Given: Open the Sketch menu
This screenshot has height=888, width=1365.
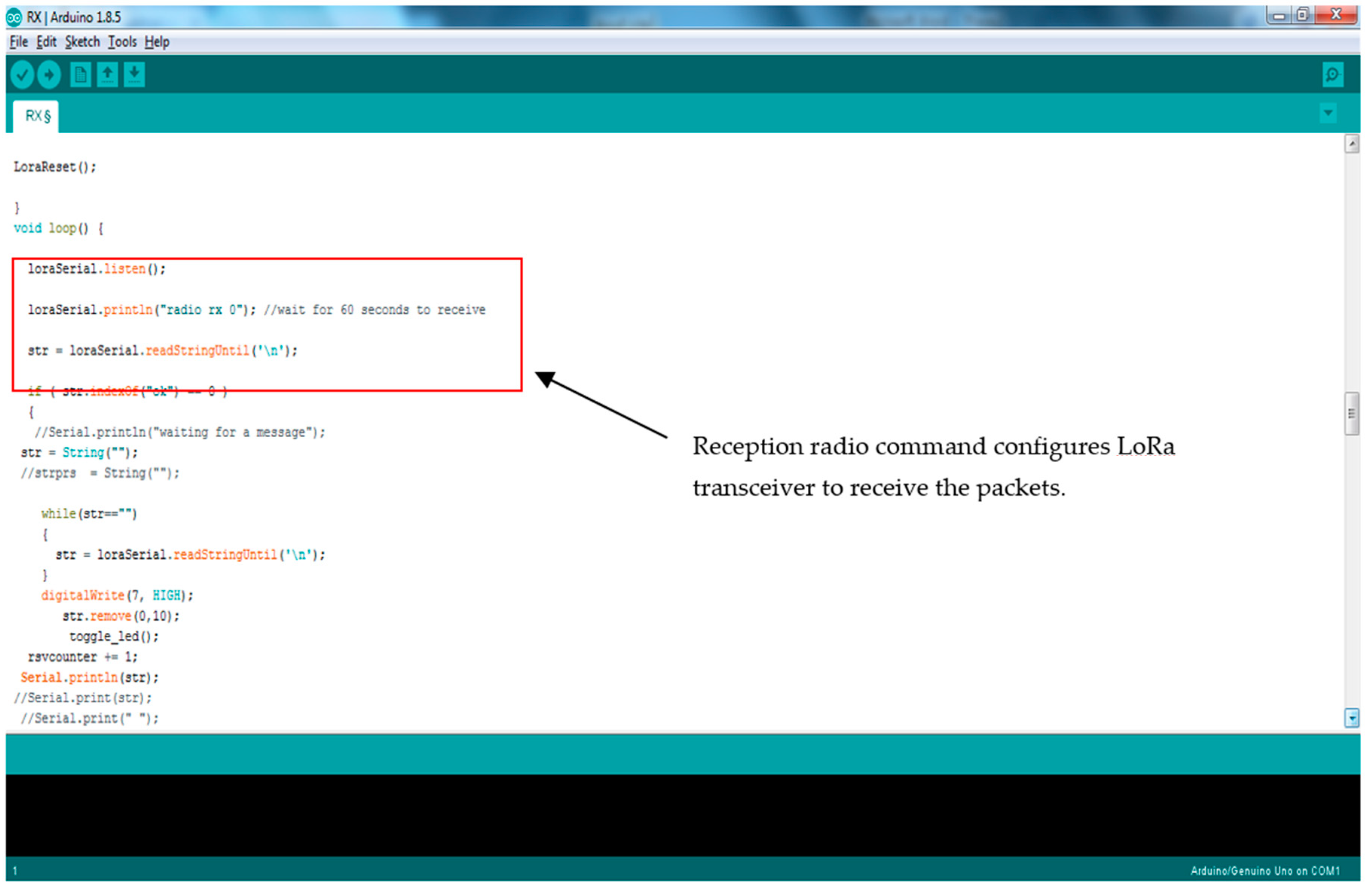Looking at the screenshot, I should tap(82, 42).
